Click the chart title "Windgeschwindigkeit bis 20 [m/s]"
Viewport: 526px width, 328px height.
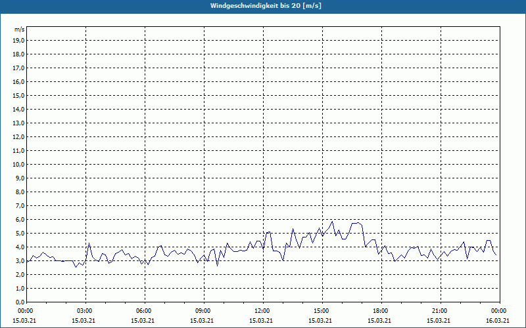point(266,6)
